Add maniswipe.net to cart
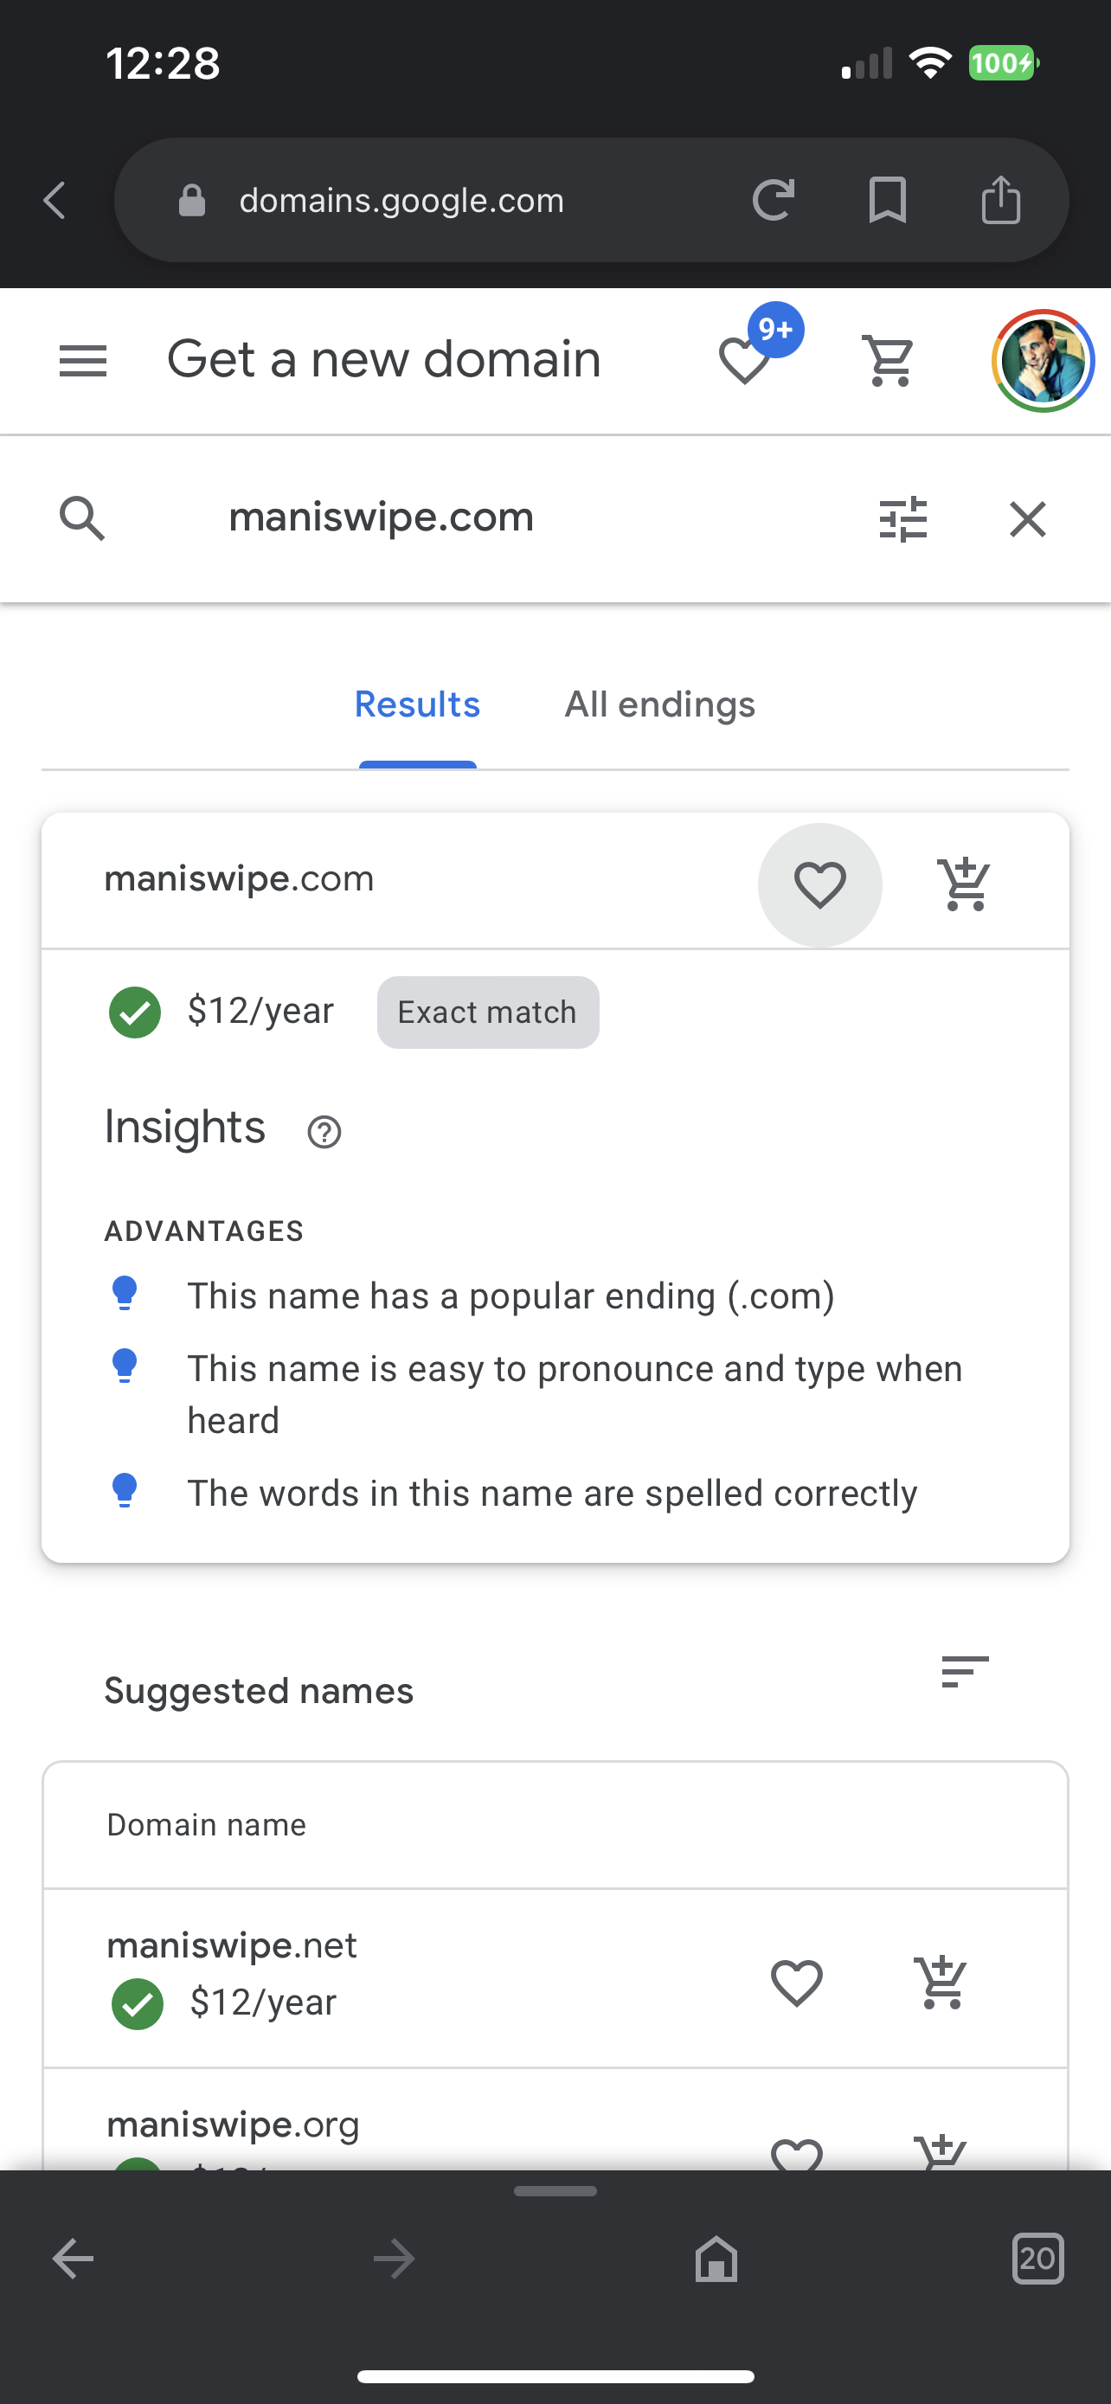The width and height of the screenshot is (1111, 2404). click(x=941, y=1983)
